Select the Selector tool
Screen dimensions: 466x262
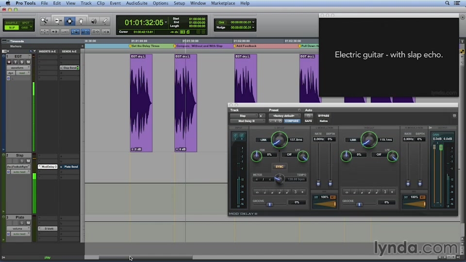pyautogui.click(x=69, y=21)
